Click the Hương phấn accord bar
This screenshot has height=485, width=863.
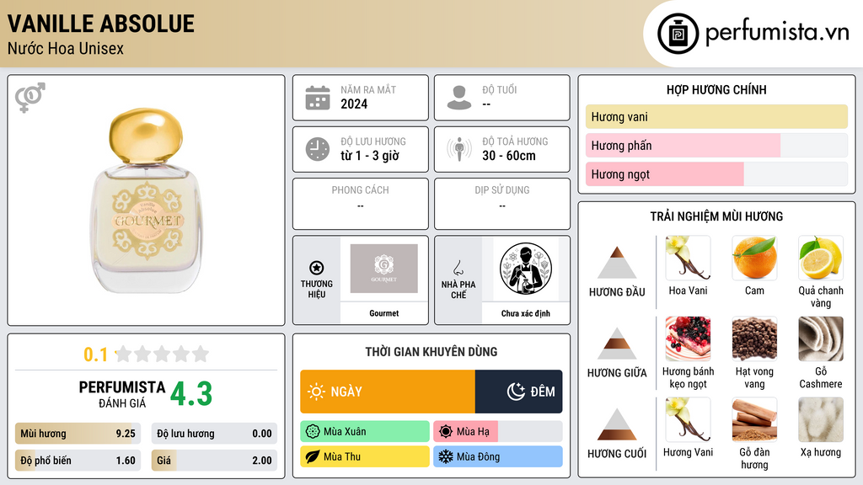pos(716,145)
